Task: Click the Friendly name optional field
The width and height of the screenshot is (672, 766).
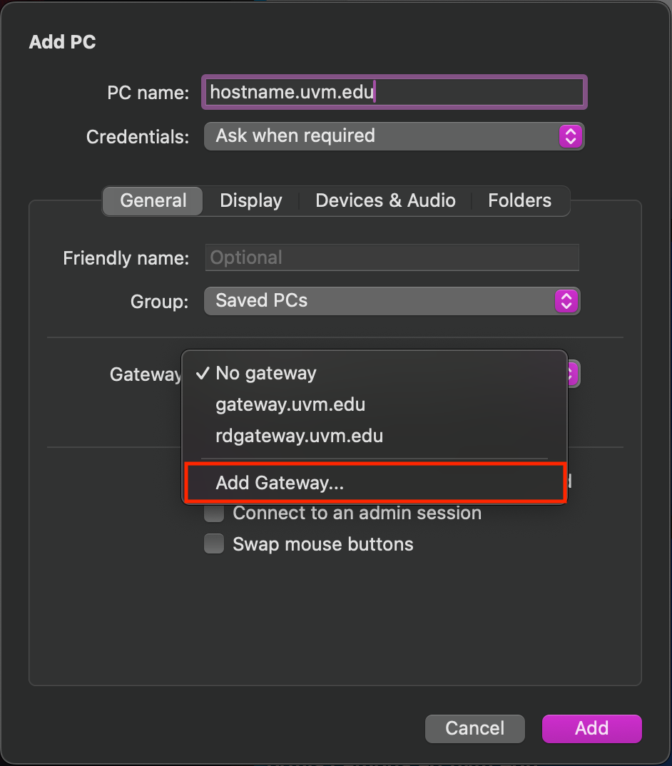Action: pos(392,257)
